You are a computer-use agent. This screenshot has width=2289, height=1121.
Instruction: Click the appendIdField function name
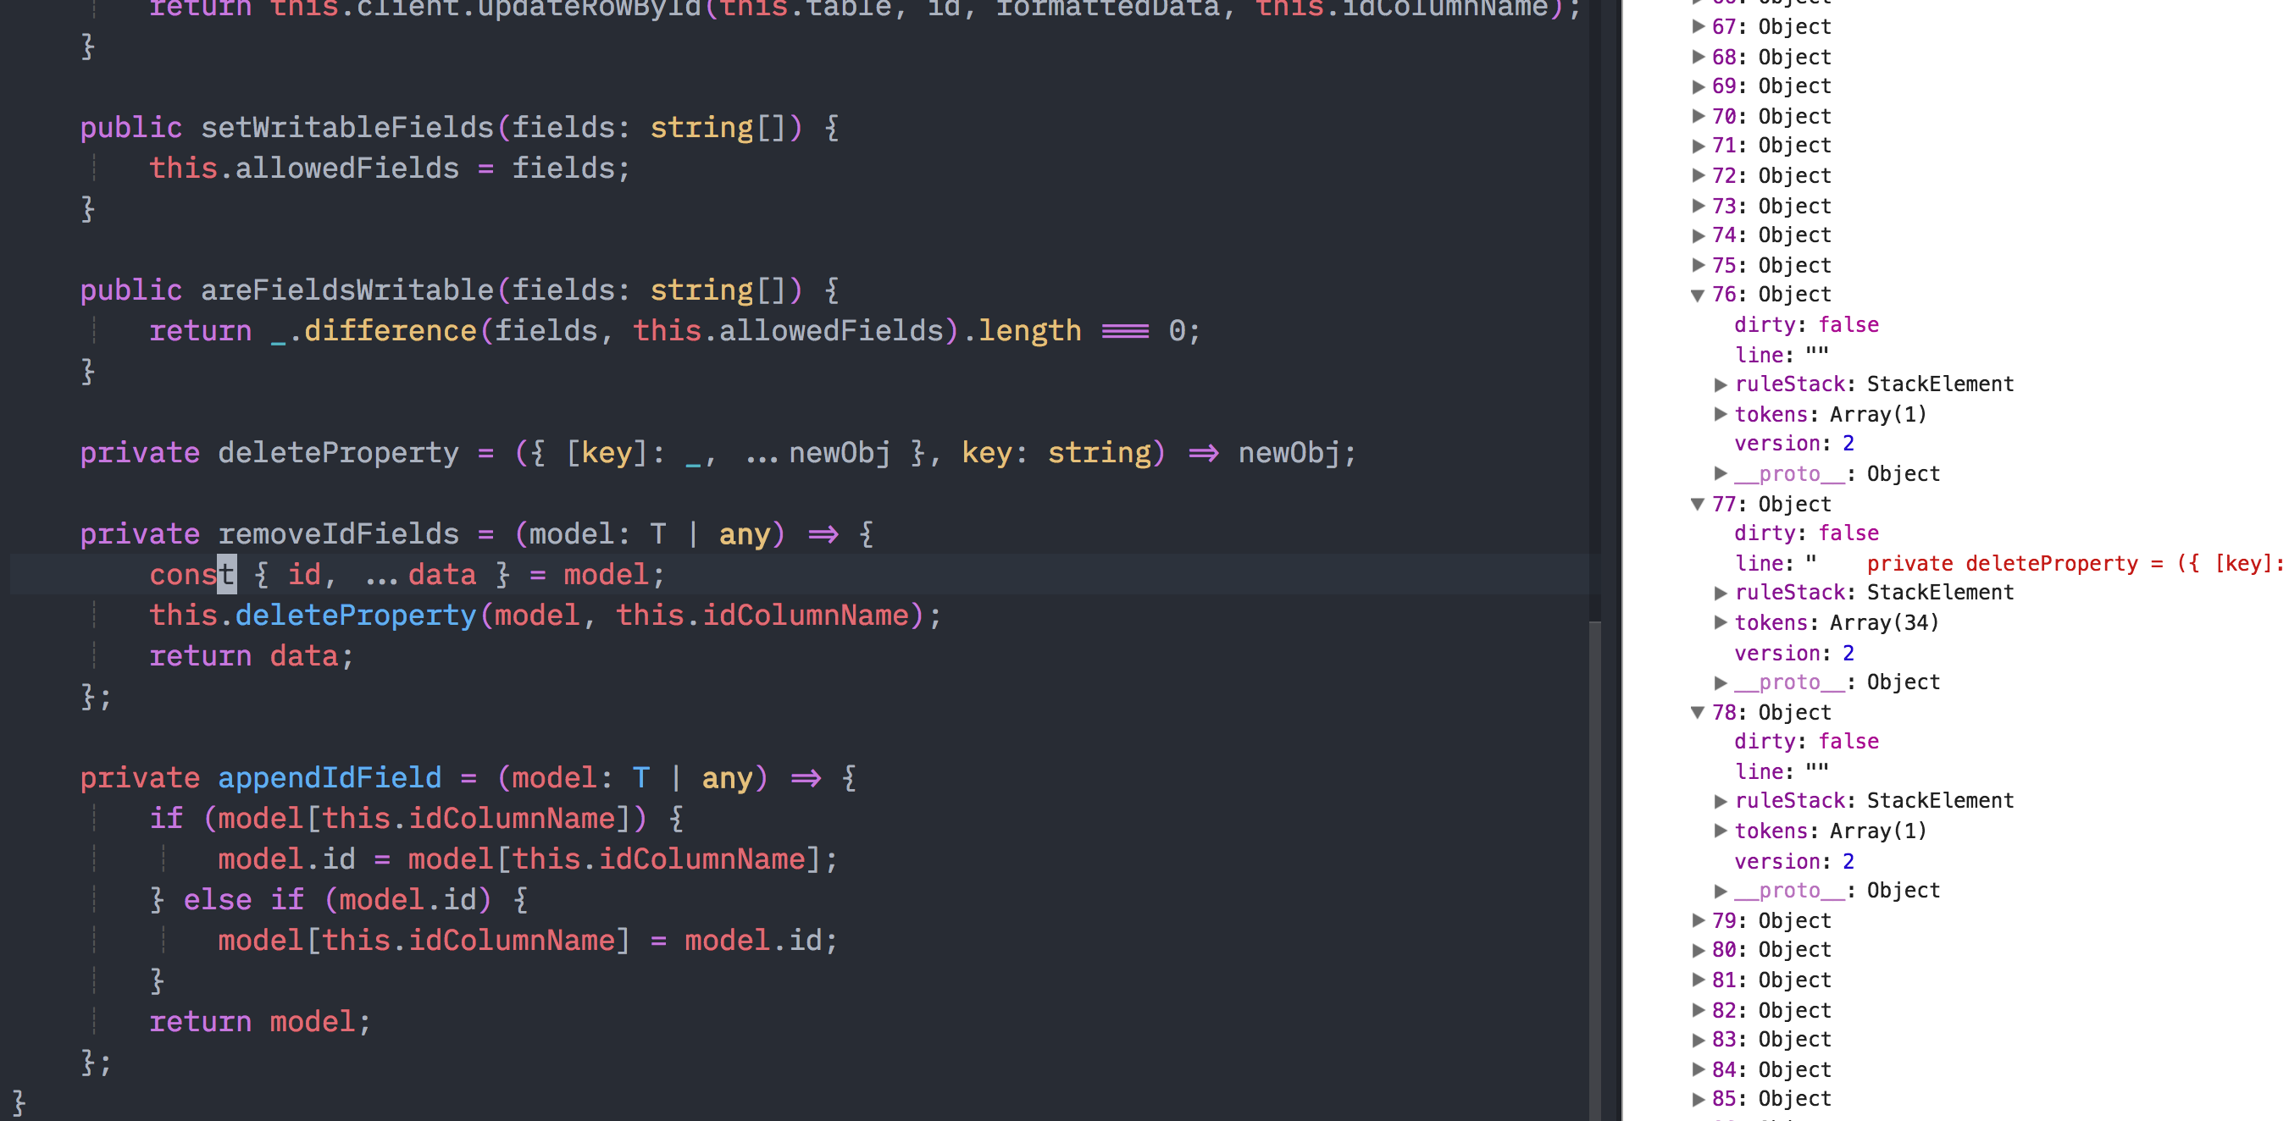(329, 778)
